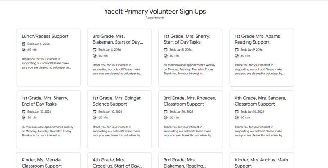Click the Yacolt Primary Volunteer Sign Ups heading

pos(155,11)
